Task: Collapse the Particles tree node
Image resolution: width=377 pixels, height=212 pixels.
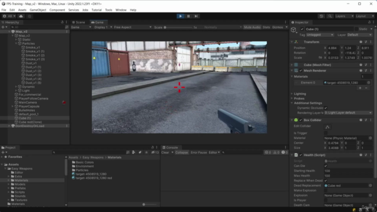Action: point(16,44)
